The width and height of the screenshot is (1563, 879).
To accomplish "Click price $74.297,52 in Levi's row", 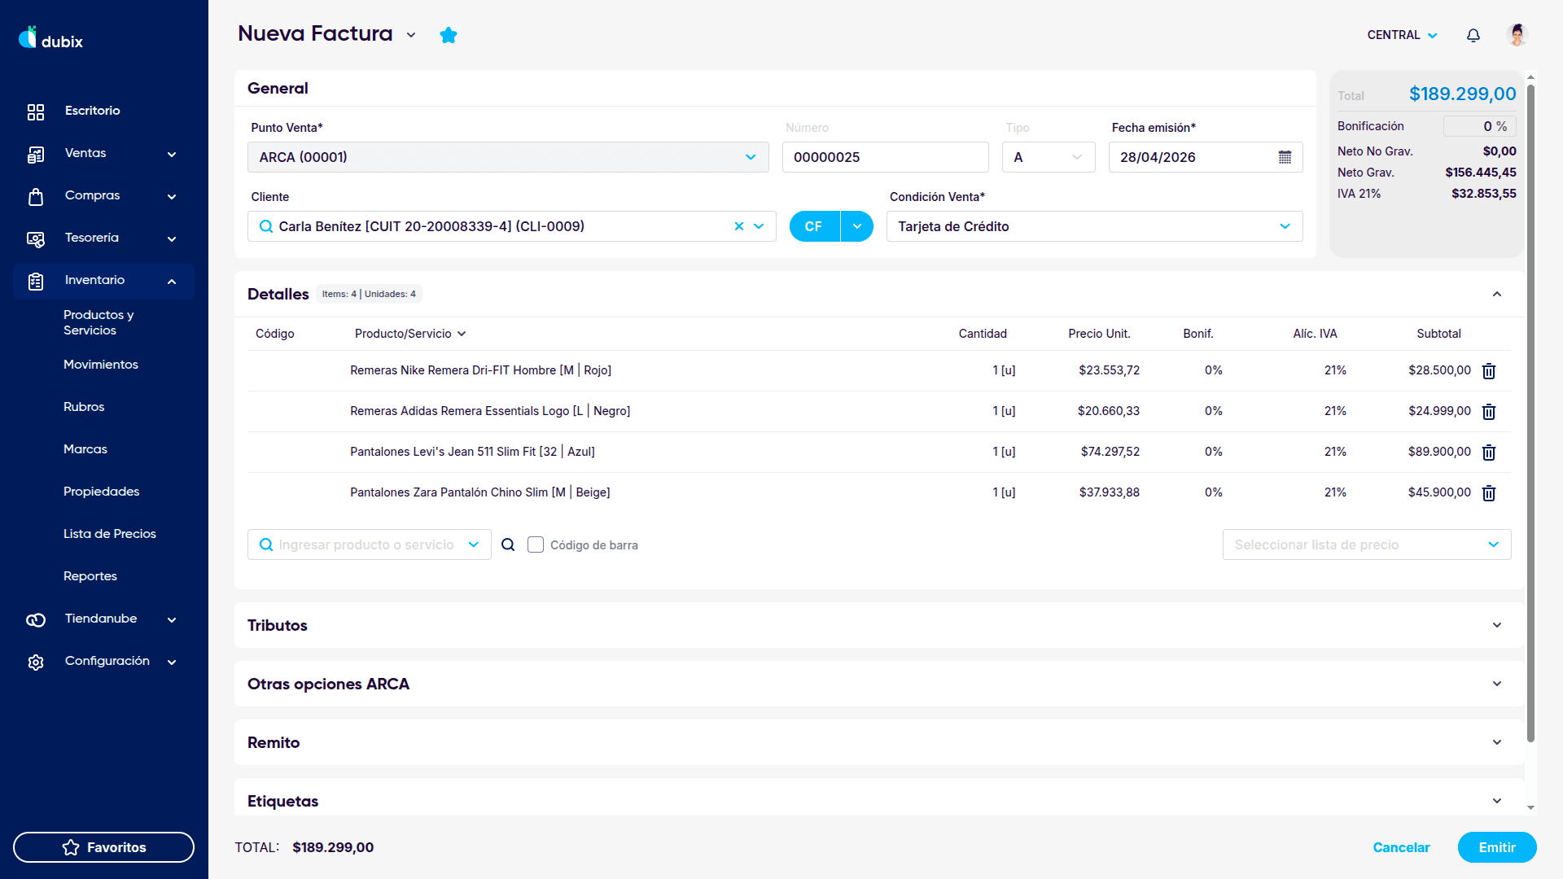I will tap(1110, 452).
